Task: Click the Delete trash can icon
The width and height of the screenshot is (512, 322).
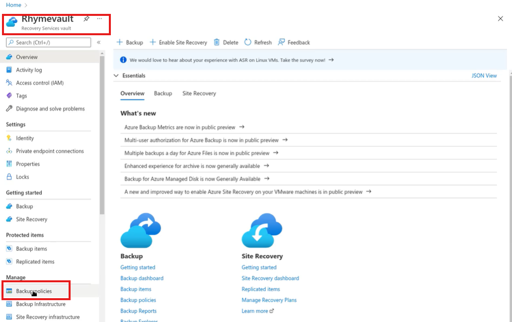Action: click(217, 42)
